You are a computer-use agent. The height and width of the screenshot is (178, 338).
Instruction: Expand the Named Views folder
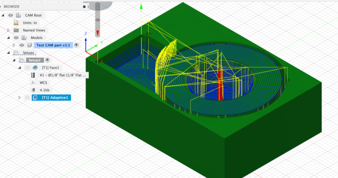click(9, 30)
